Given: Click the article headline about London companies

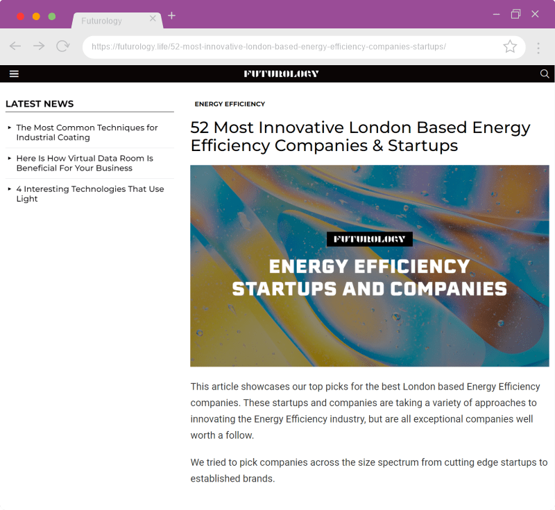Looking at the screenshot, I should click(x=360, y=137).
